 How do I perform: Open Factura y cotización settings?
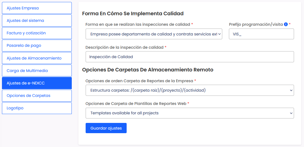tap(37, 33)
